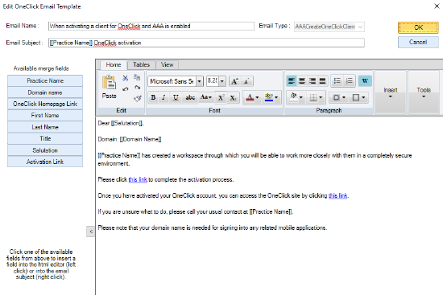Click the Cancel button
The width and height of the screenshot is (443, 295).
[x=418, y=42]
